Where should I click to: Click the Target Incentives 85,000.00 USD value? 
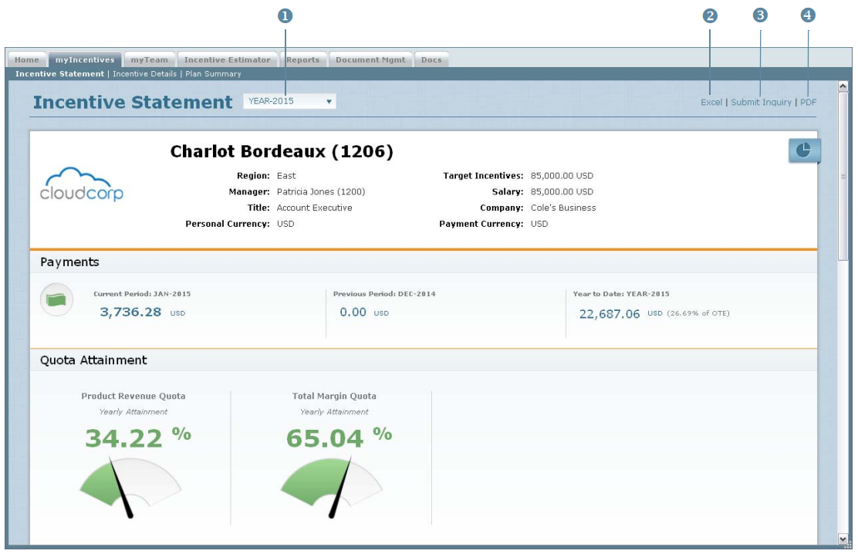562,176
